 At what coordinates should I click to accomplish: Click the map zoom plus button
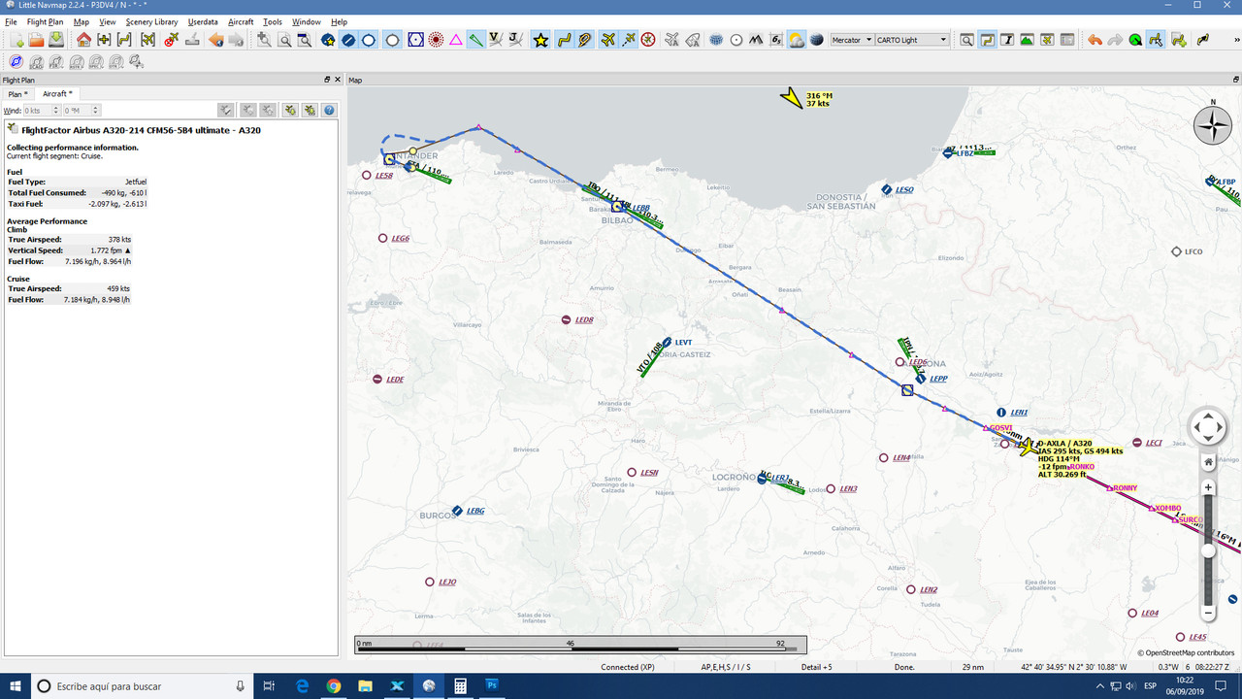tap(1208, 487)
